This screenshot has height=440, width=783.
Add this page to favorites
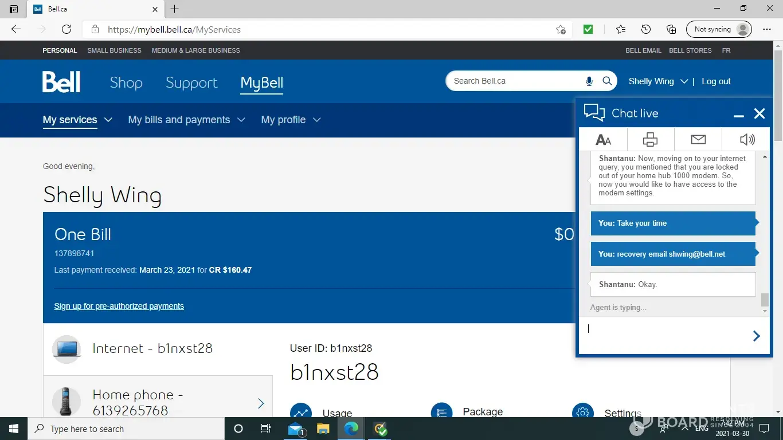pos(561,29)
